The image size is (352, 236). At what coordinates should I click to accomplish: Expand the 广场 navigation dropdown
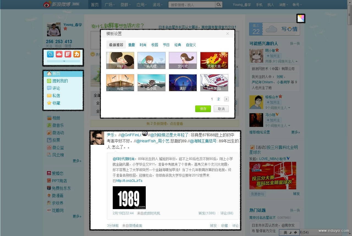(110, 5)
